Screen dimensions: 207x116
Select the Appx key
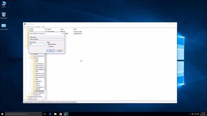tap(37, 60)
